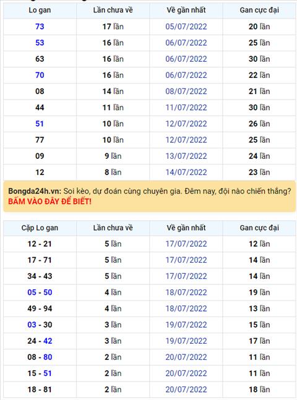
Task: Click the blue number 42 in pair 24 - 42
Action: [48, 341]
